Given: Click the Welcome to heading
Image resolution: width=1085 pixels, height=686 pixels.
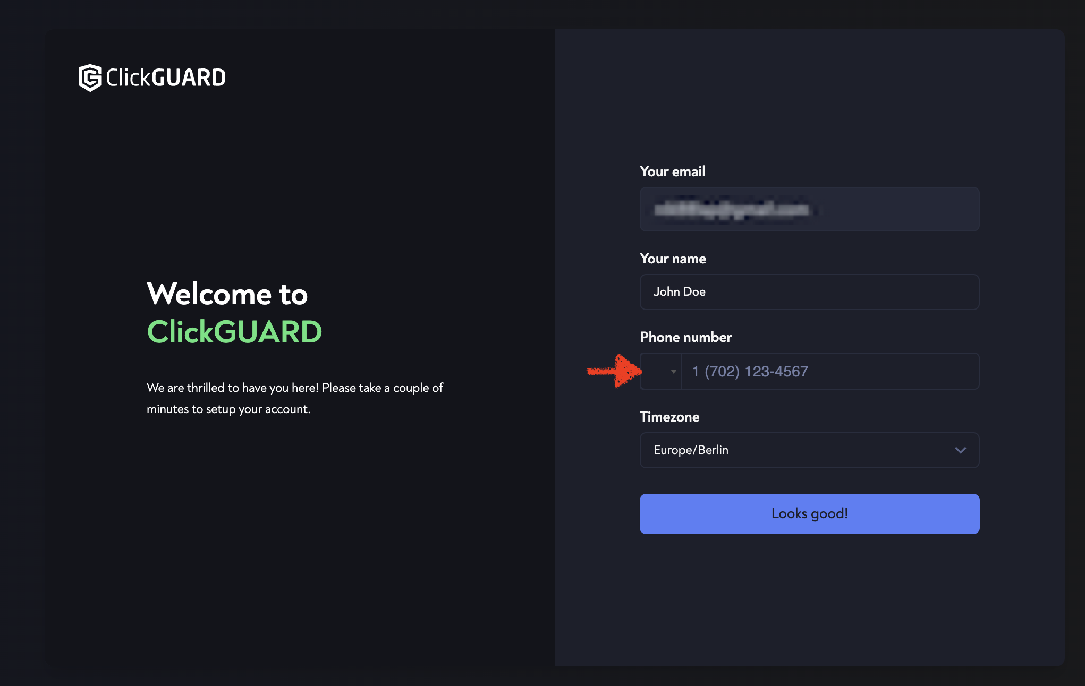Looking at the screenshot, I should pyautogui.click(x=227, y=294).
